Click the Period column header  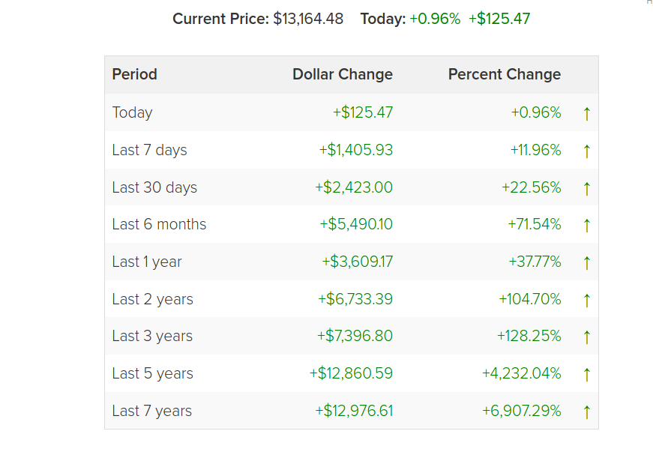coord(134,74)
